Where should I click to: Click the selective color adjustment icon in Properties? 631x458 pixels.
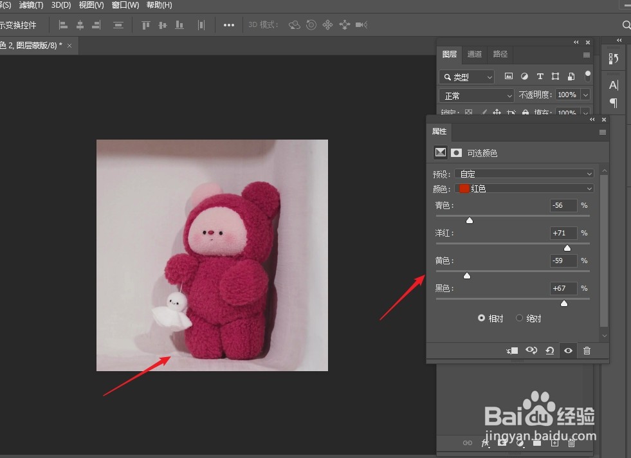440,152
